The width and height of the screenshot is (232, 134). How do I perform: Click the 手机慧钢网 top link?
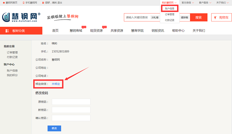(x=31, y=3)
